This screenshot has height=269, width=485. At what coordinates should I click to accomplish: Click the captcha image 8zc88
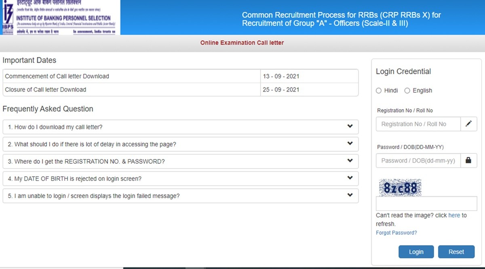(x=400, y=188)
